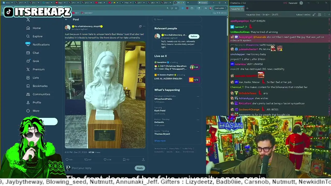Open more menu for Kash Patel trend
Image resolution: width=331 pixels, height=186 pixels.
[198, 108]
